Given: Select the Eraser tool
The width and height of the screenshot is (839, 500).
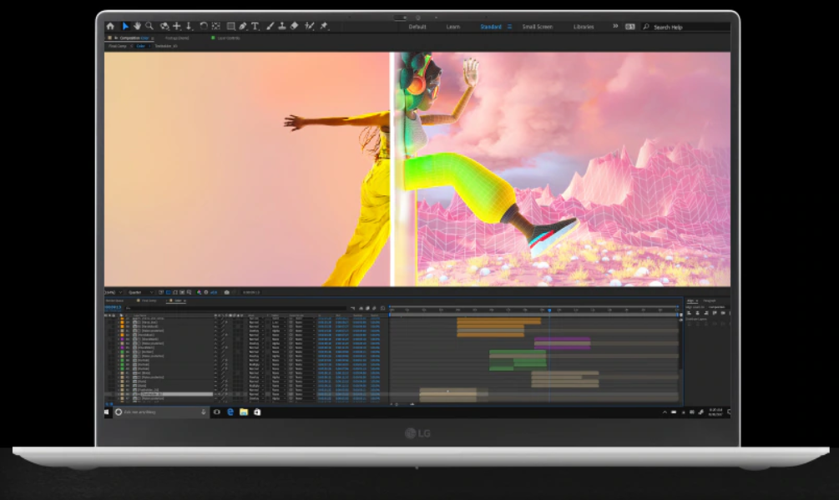Looking at the screenshot, I should pyautogui.click(x=295, y=26).
